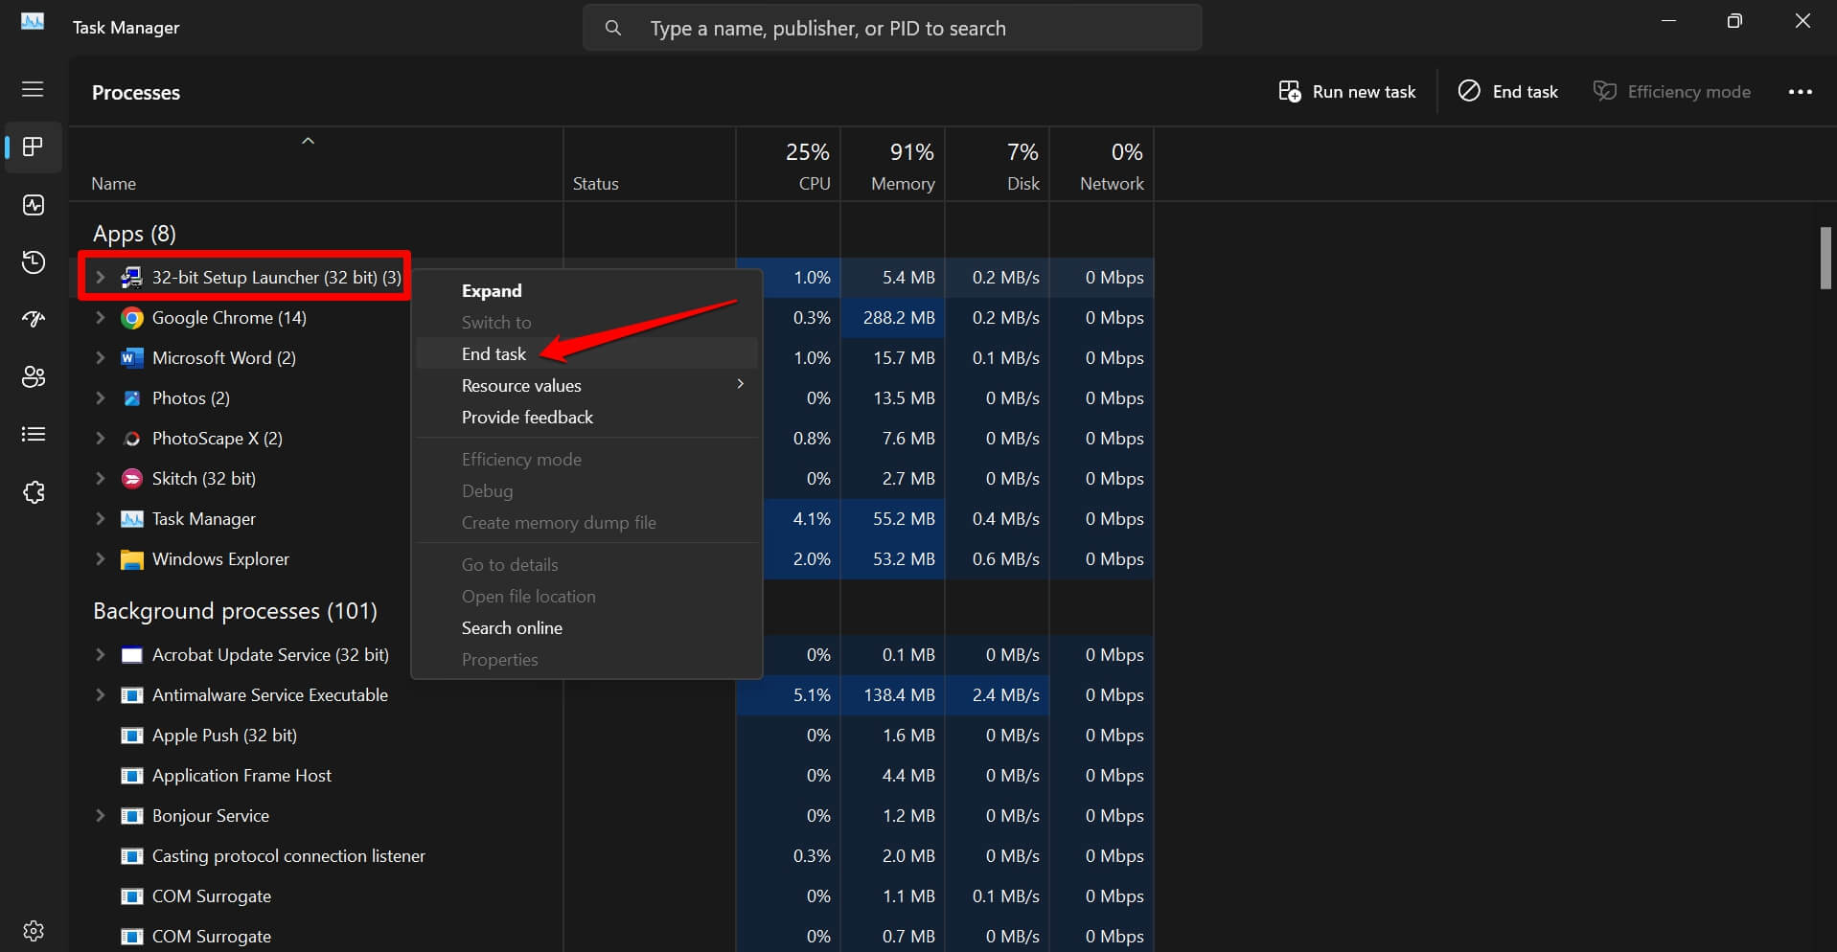The image size is (1837, 952).
Task: Click Antimalware memory value 138.4 MB
Action: coord(899,695)
